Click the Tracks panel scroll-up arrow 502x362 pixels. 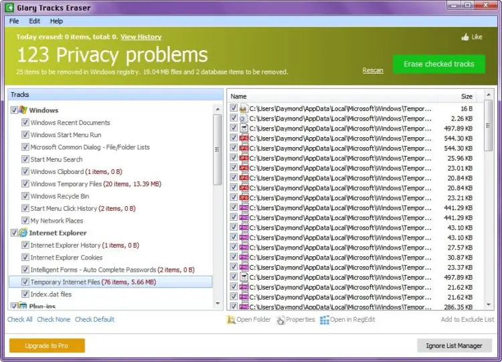click(x=218, y=110)
